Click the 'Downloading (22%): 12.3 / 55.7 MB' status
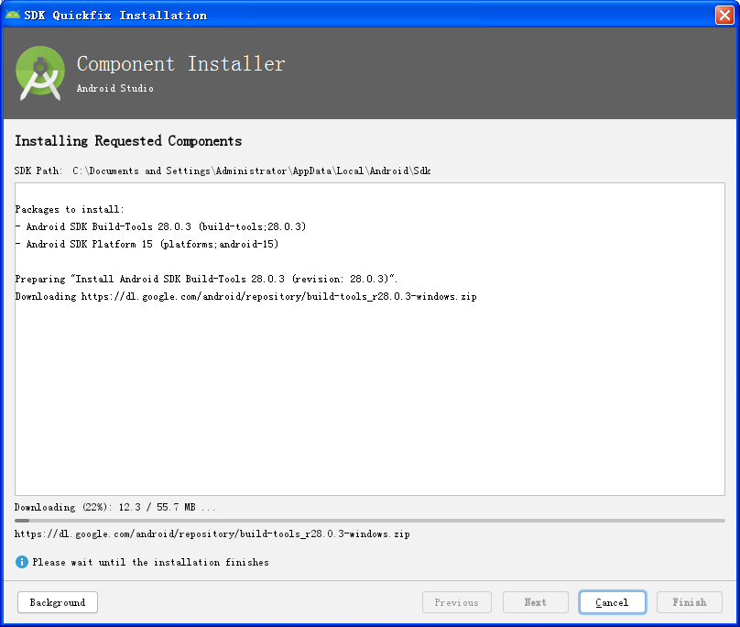Screen dimensions: 740x627 114,508
